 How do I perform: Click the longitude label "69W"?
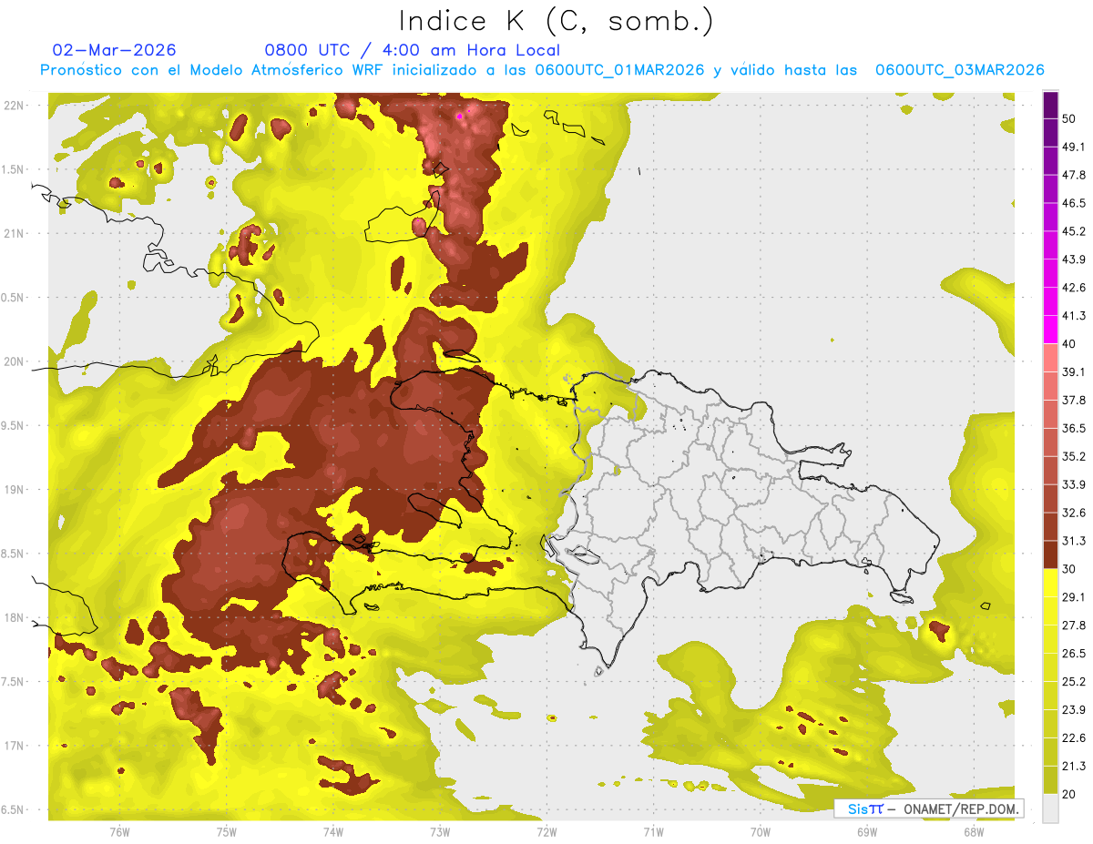coord(866,831)
